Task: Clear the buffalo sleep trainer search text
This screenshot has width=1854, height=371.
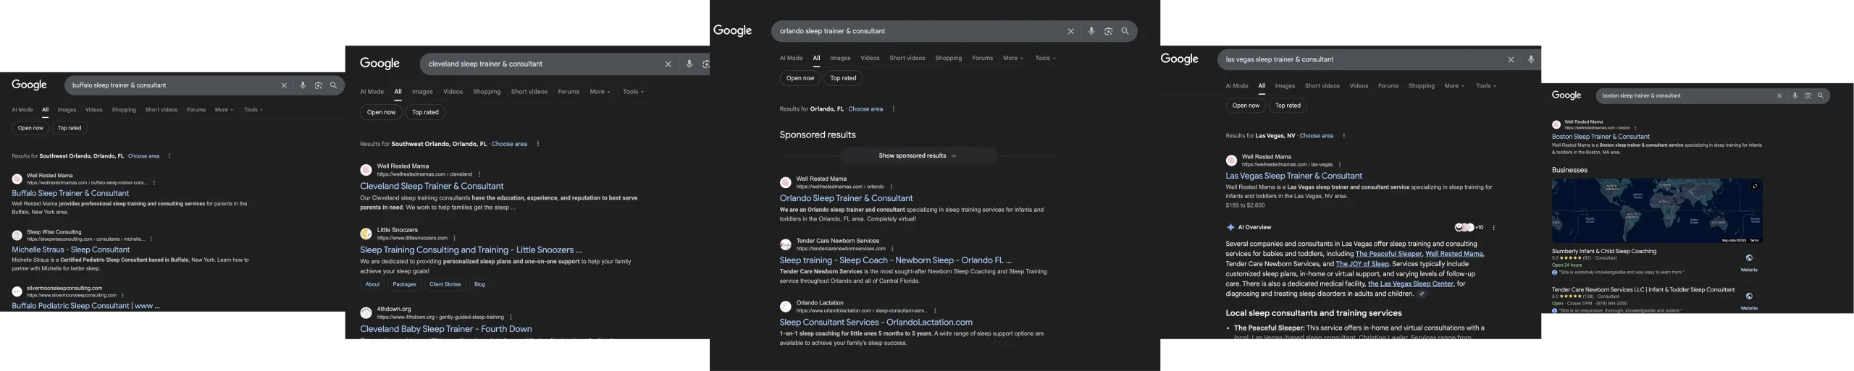Action: [x=284, y=85]
